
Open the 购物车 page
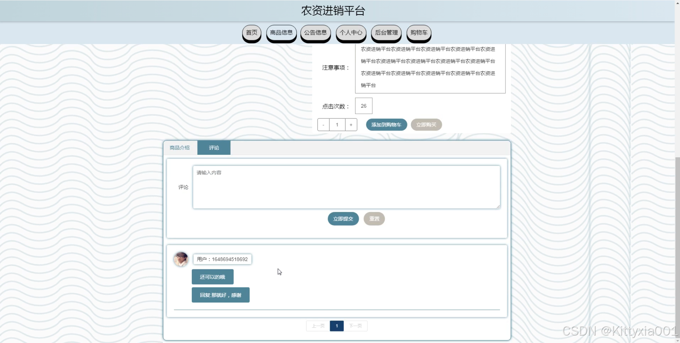pos(419,33)
